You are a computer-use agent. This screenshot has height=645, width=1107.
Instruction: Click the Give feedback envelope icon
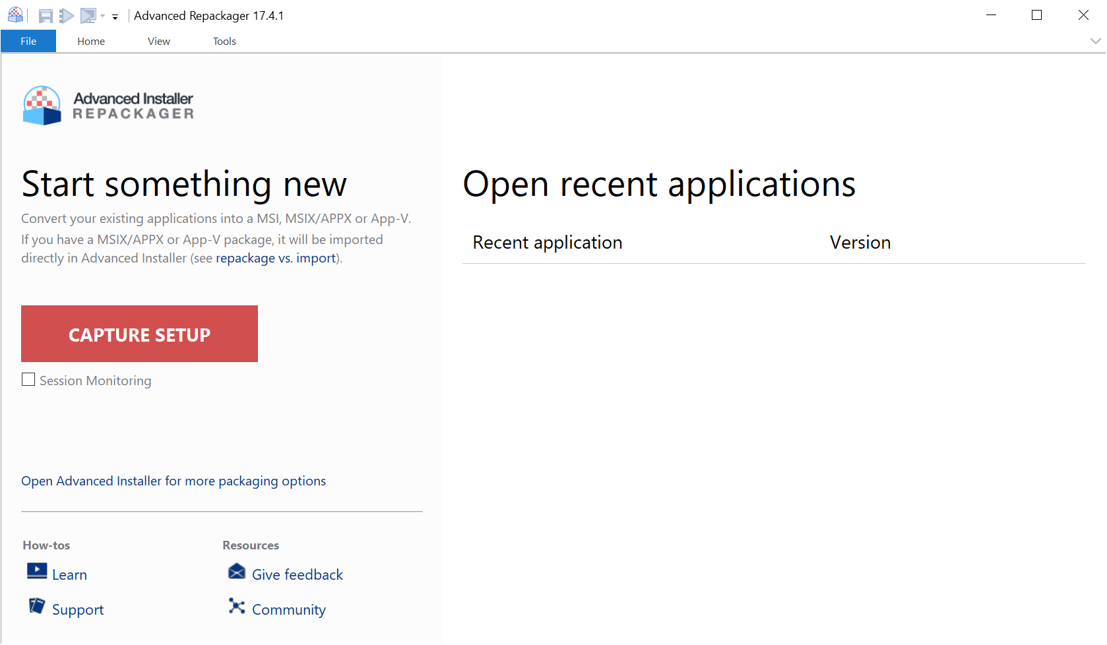tap(237, 571)
